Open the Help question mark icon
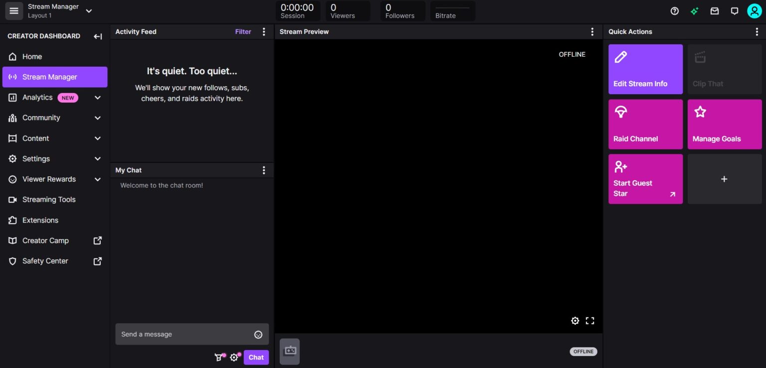The height and width of the screenshot is (368, 766). [675, 10]
